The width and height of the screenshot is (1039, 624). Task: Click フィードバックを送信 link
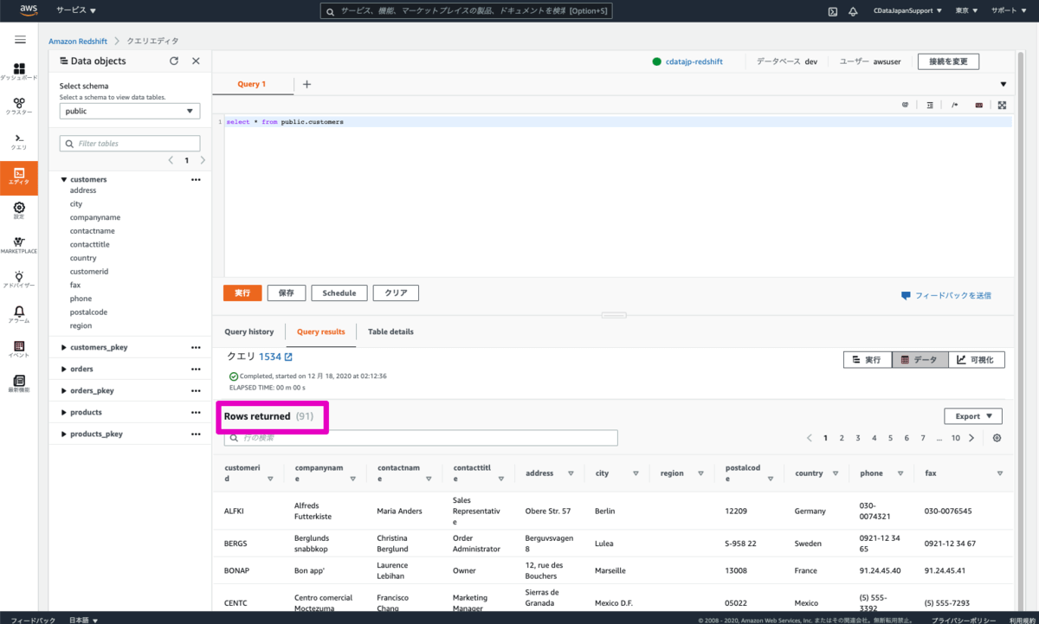point(946,295)
